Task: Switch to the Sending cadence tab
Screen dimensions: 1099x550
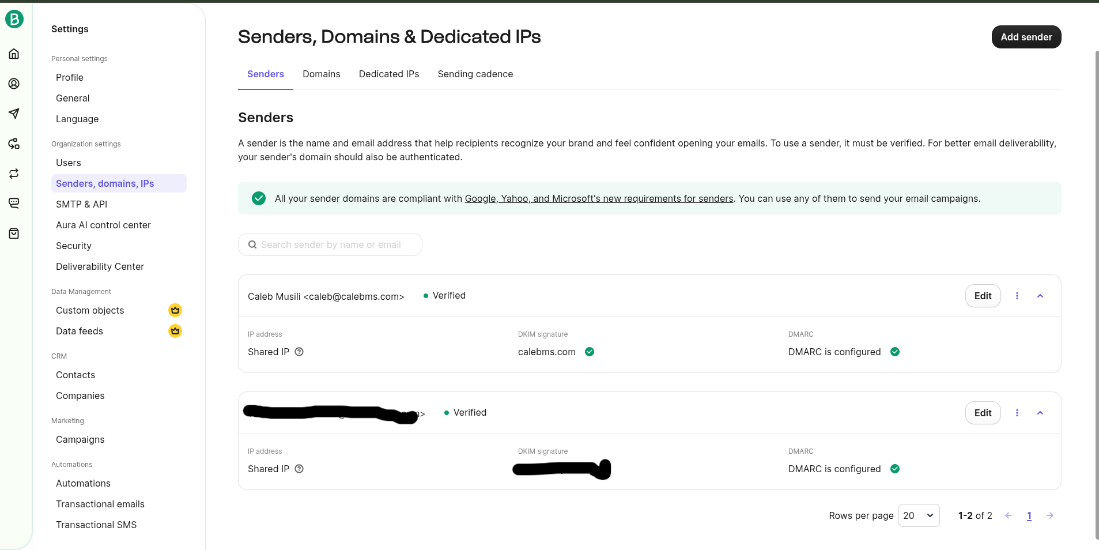Action: 475,74
